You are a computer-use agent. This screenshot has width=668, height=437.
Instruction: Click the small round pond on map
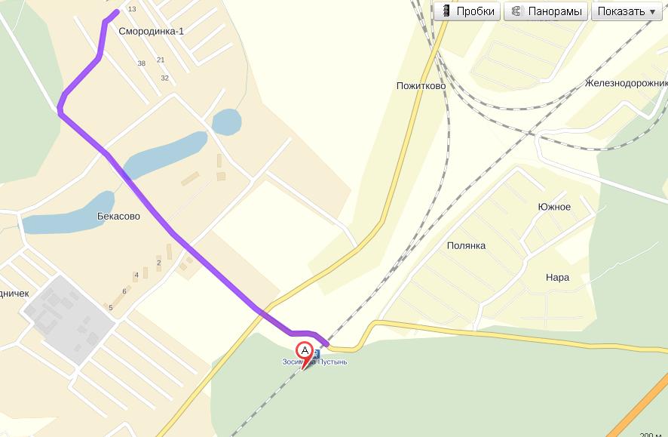tap(227, 122)
